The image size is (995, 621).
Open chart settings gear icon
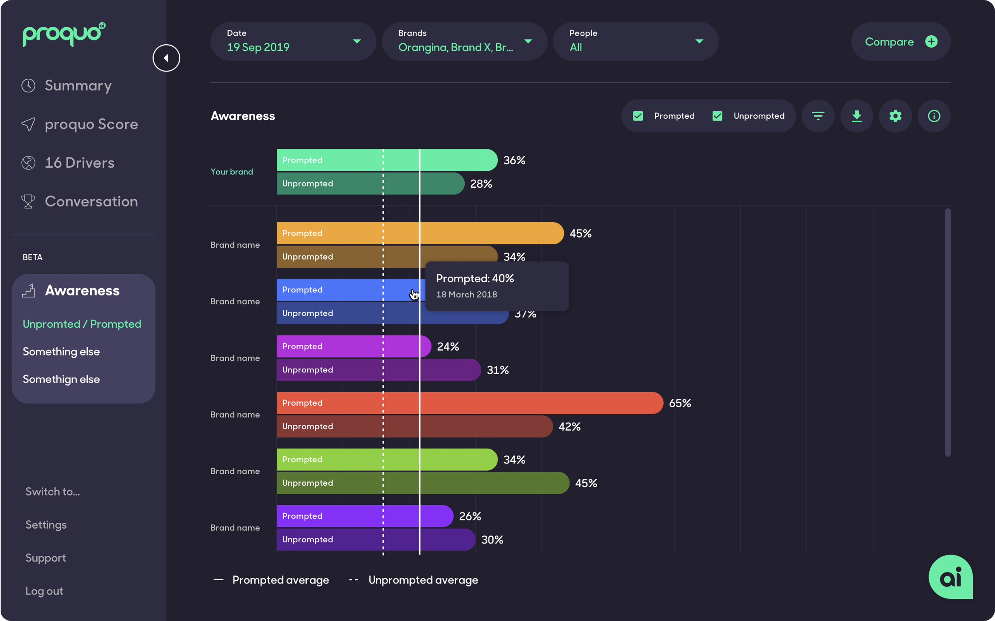pos(895,116)
